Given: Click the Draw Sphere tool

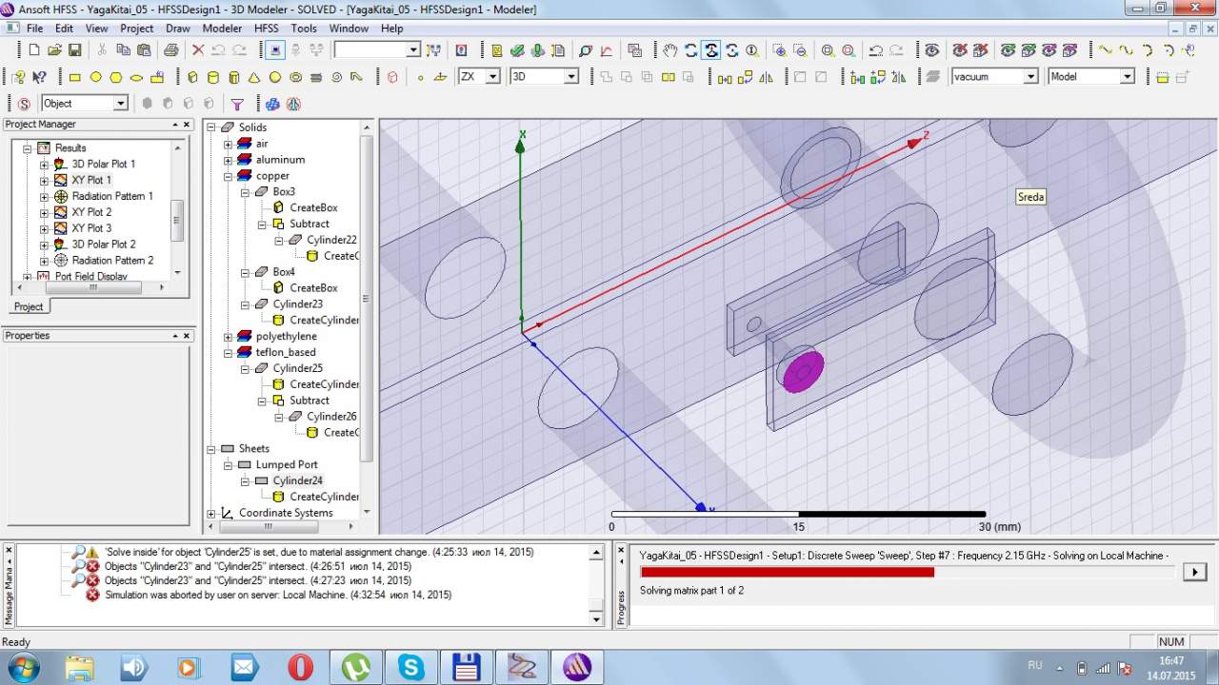Looking at the screenshot, I should point(275,77).
